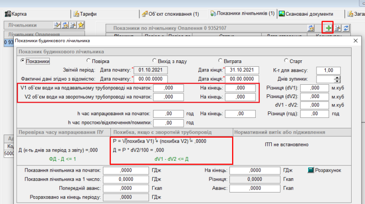
Task: Click the Днів зупинки spinner arrows
Action: pos(337,79)
